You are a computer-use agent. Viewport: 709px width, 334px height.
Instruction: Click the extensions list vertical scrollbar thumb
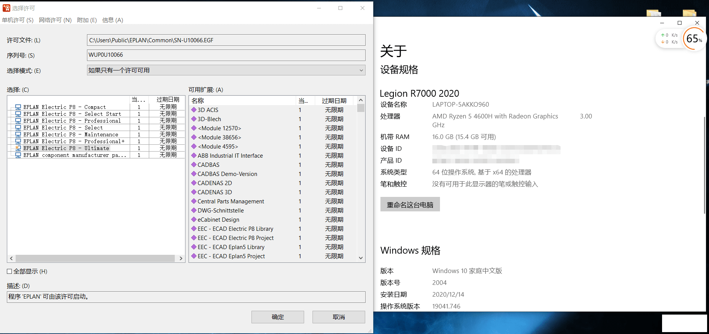(361, 108)
